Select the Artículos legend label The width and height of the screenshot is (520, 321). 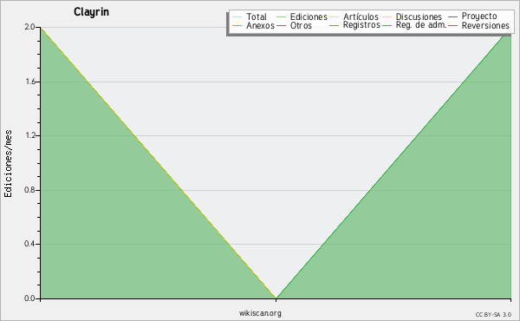tap(361, 17)
